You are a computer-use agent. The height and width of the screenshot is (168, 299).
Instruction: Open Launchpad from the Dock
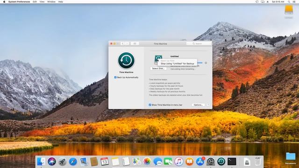(x=62, y=162)
